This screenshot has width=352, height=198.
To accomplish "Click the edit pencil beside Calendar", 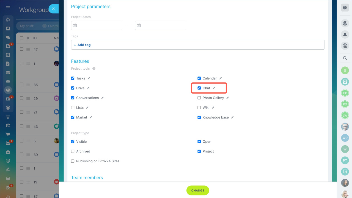I will 221,78.
